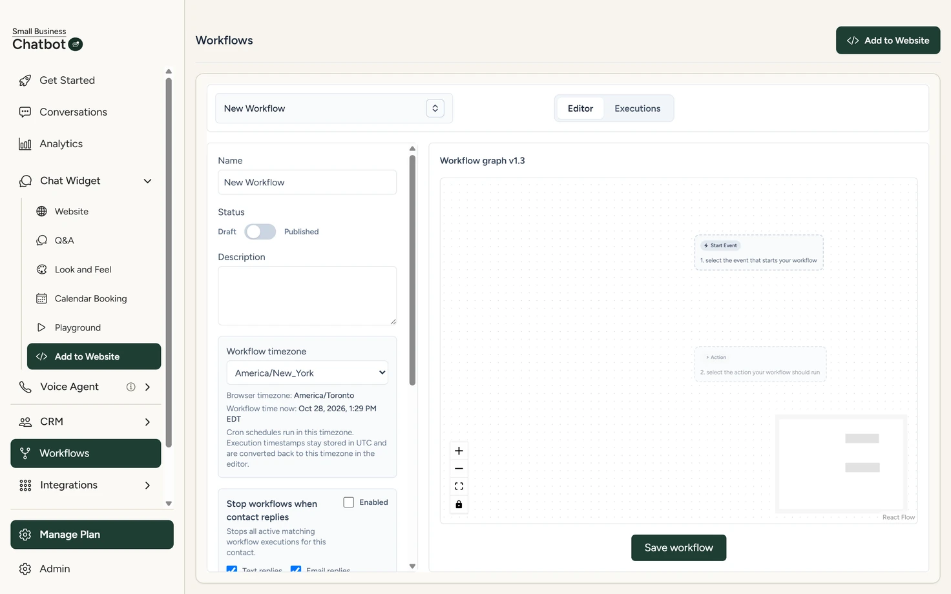Click the workflow graph minimap
Image resolution: width=951 pixels, height=594 pixels.
(841, 464)
